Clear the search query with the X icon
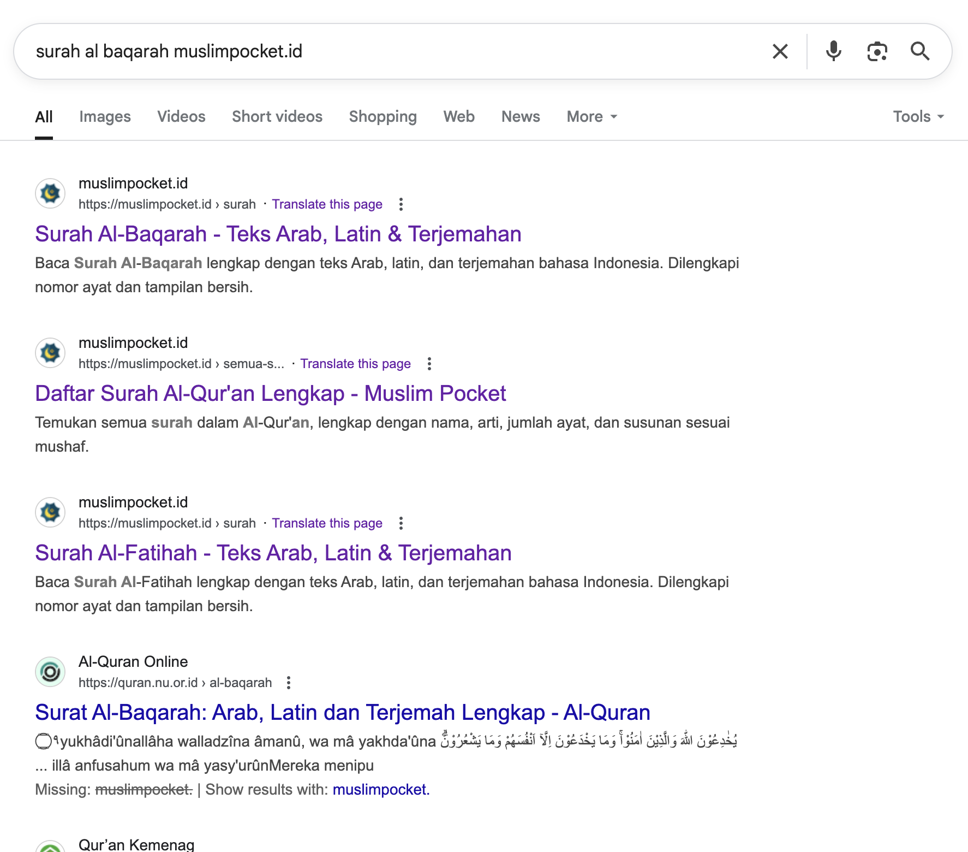 pyautogui.click(x=780, y=51)
